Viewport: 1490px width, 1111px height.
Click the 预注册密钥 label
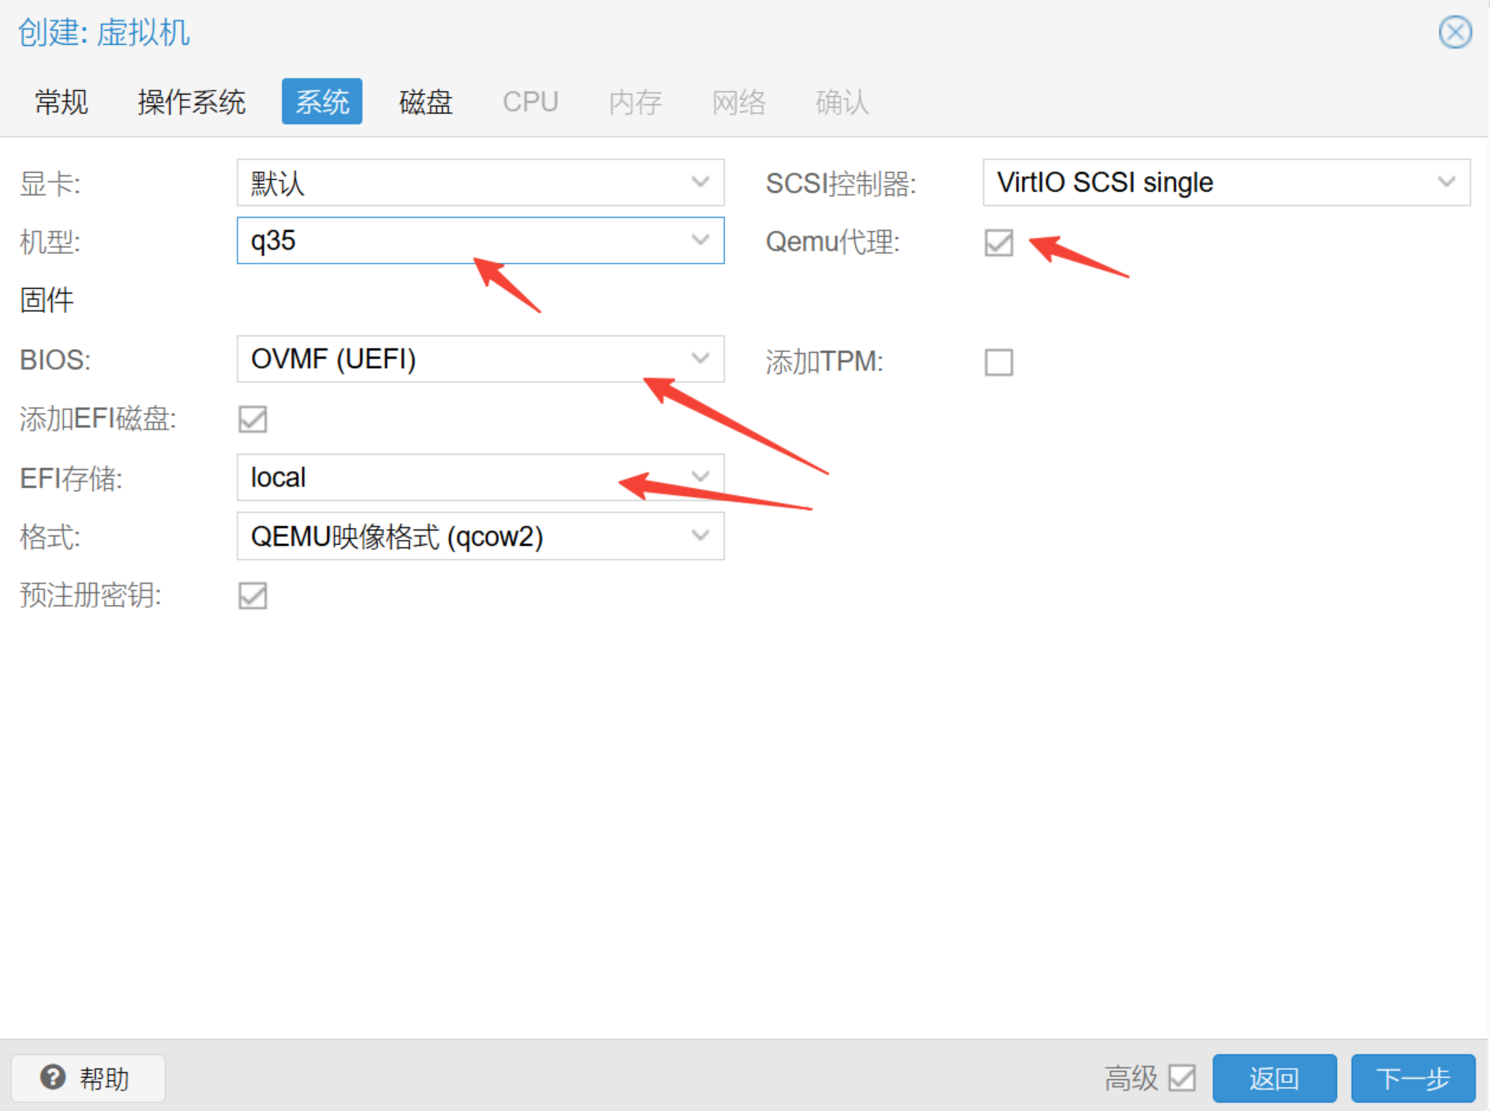point(91,595)
